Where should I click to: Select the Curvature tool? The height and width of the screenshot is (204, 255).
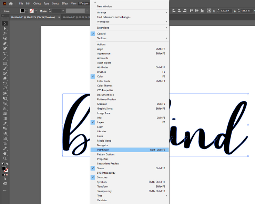(x=5, y=49)
